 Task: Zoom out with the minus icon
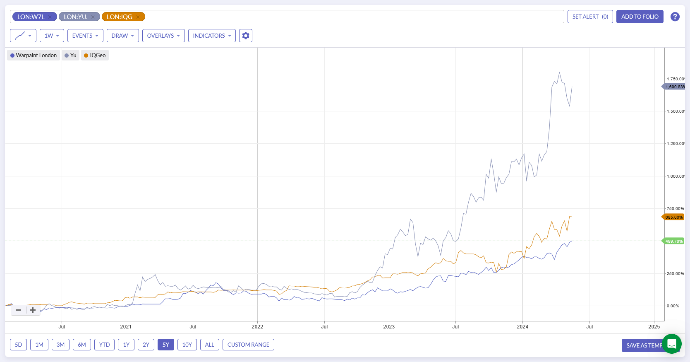(x=18, y=310)
